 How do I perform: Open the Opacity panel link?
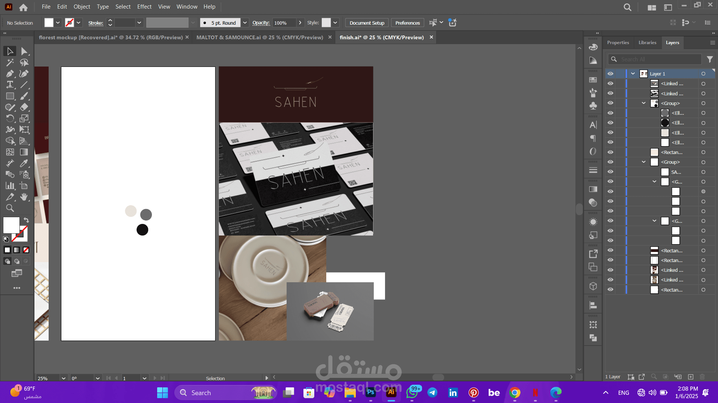pos(261,23)
